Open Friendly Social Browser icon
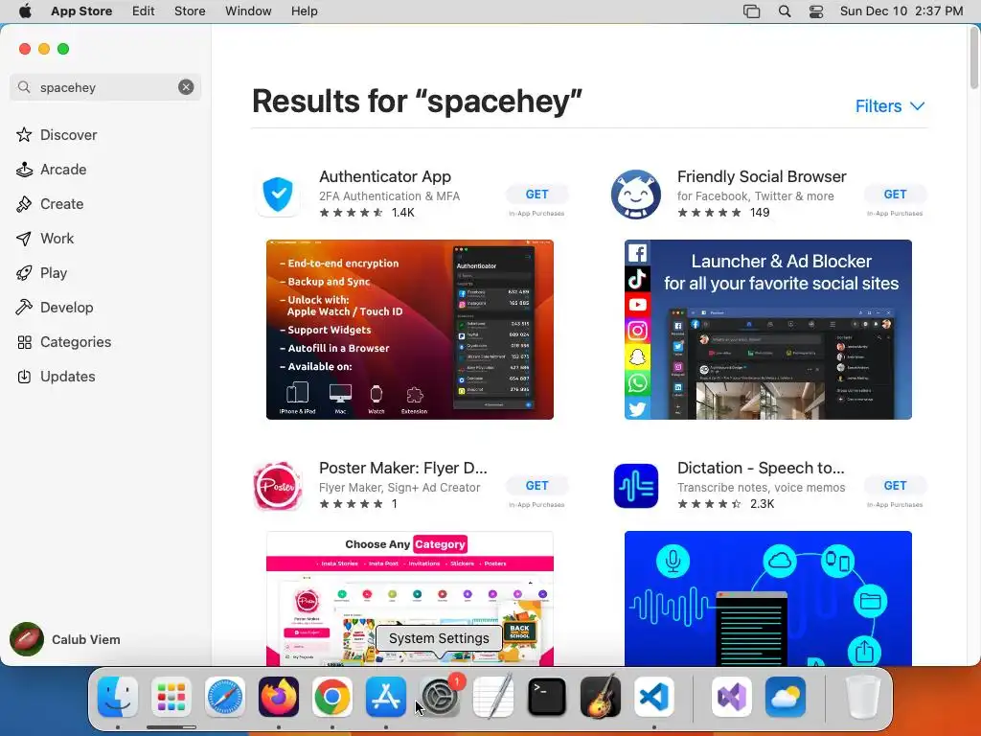 (636, 194)
